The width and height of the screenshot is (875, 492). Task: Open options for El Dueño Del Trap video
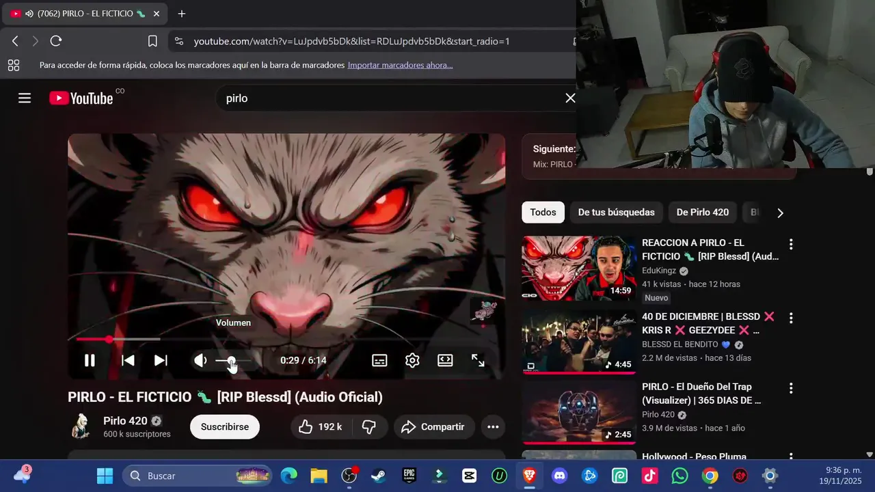[791, 388]
